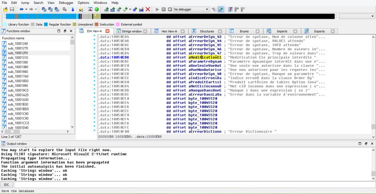Viewport: 376px width, 194px height.
Task: Open the Search menu
Action: (39, 3)
